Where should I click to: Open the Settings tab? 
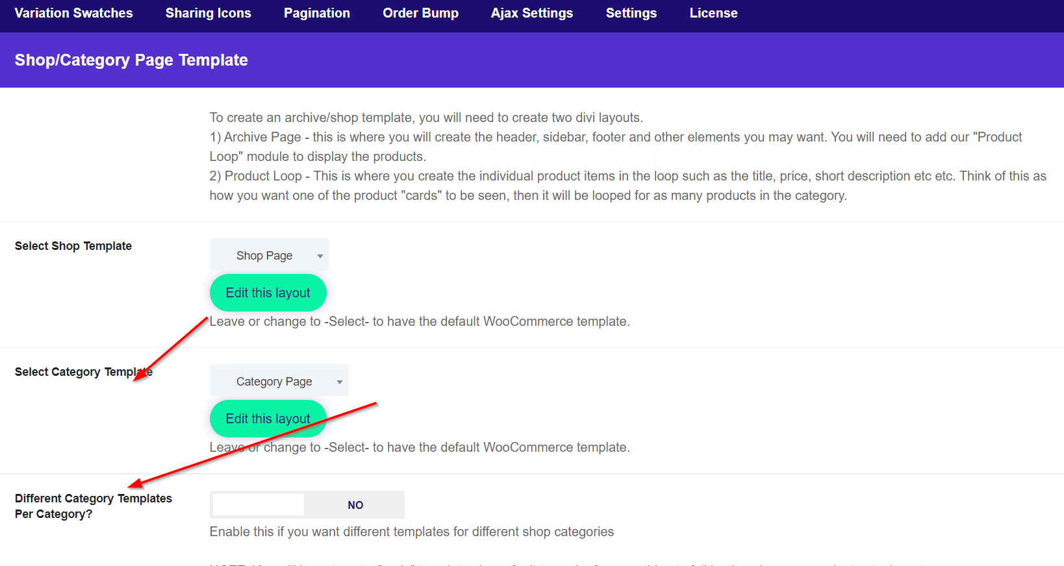(631, 13)
